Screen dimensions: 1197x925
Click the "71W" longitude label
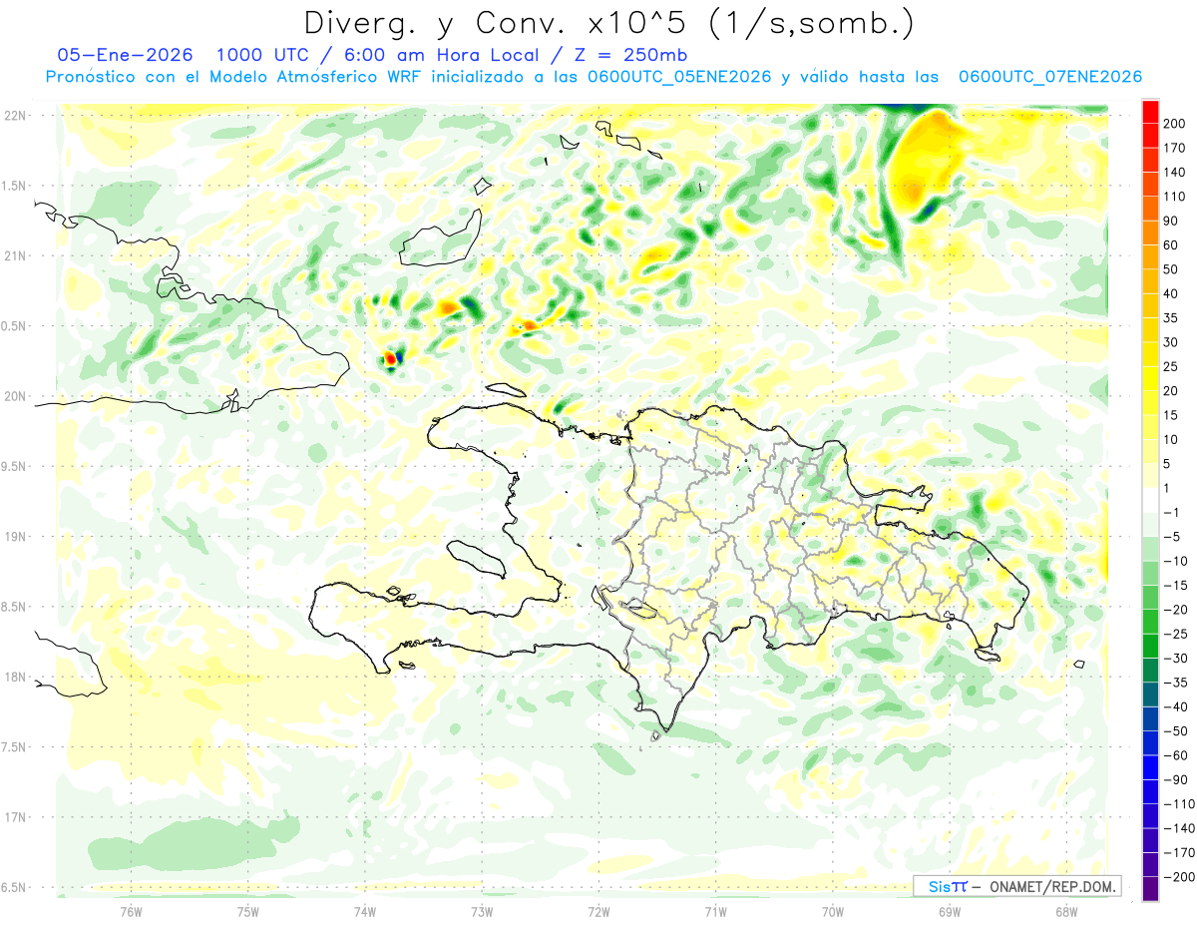715,910
